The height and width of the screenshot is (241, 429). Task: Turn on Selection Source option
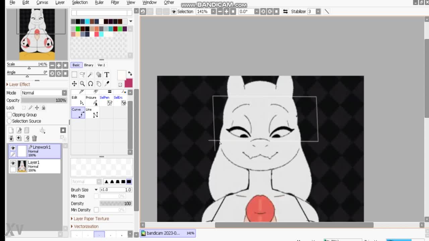(x=9, y=121)
